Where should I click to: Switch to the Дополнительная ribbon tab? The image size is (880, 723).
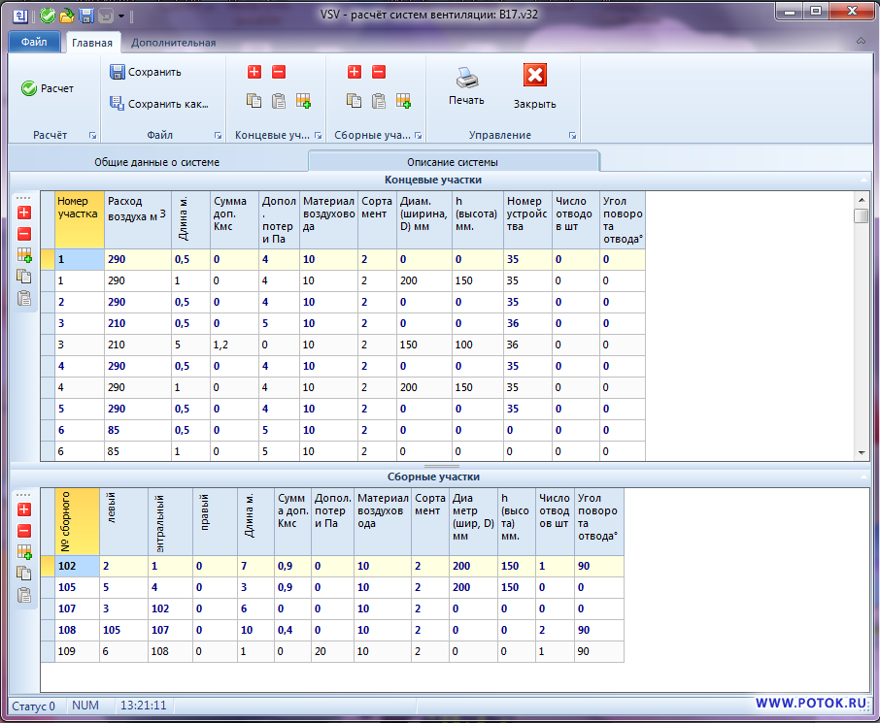point(173,43)
